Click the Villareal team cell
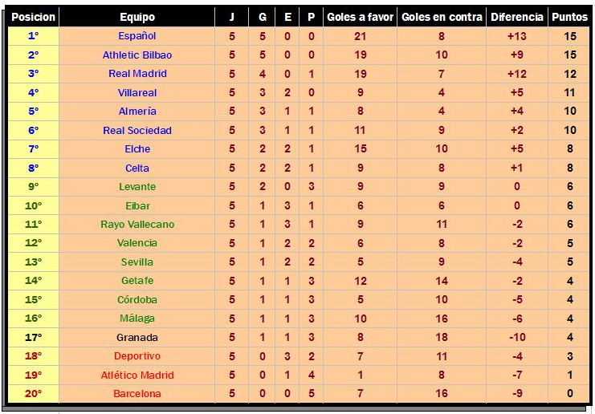 (137, 92)
